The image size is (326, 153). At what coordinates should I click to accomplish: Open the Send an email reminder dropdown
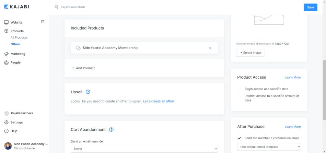144,149
